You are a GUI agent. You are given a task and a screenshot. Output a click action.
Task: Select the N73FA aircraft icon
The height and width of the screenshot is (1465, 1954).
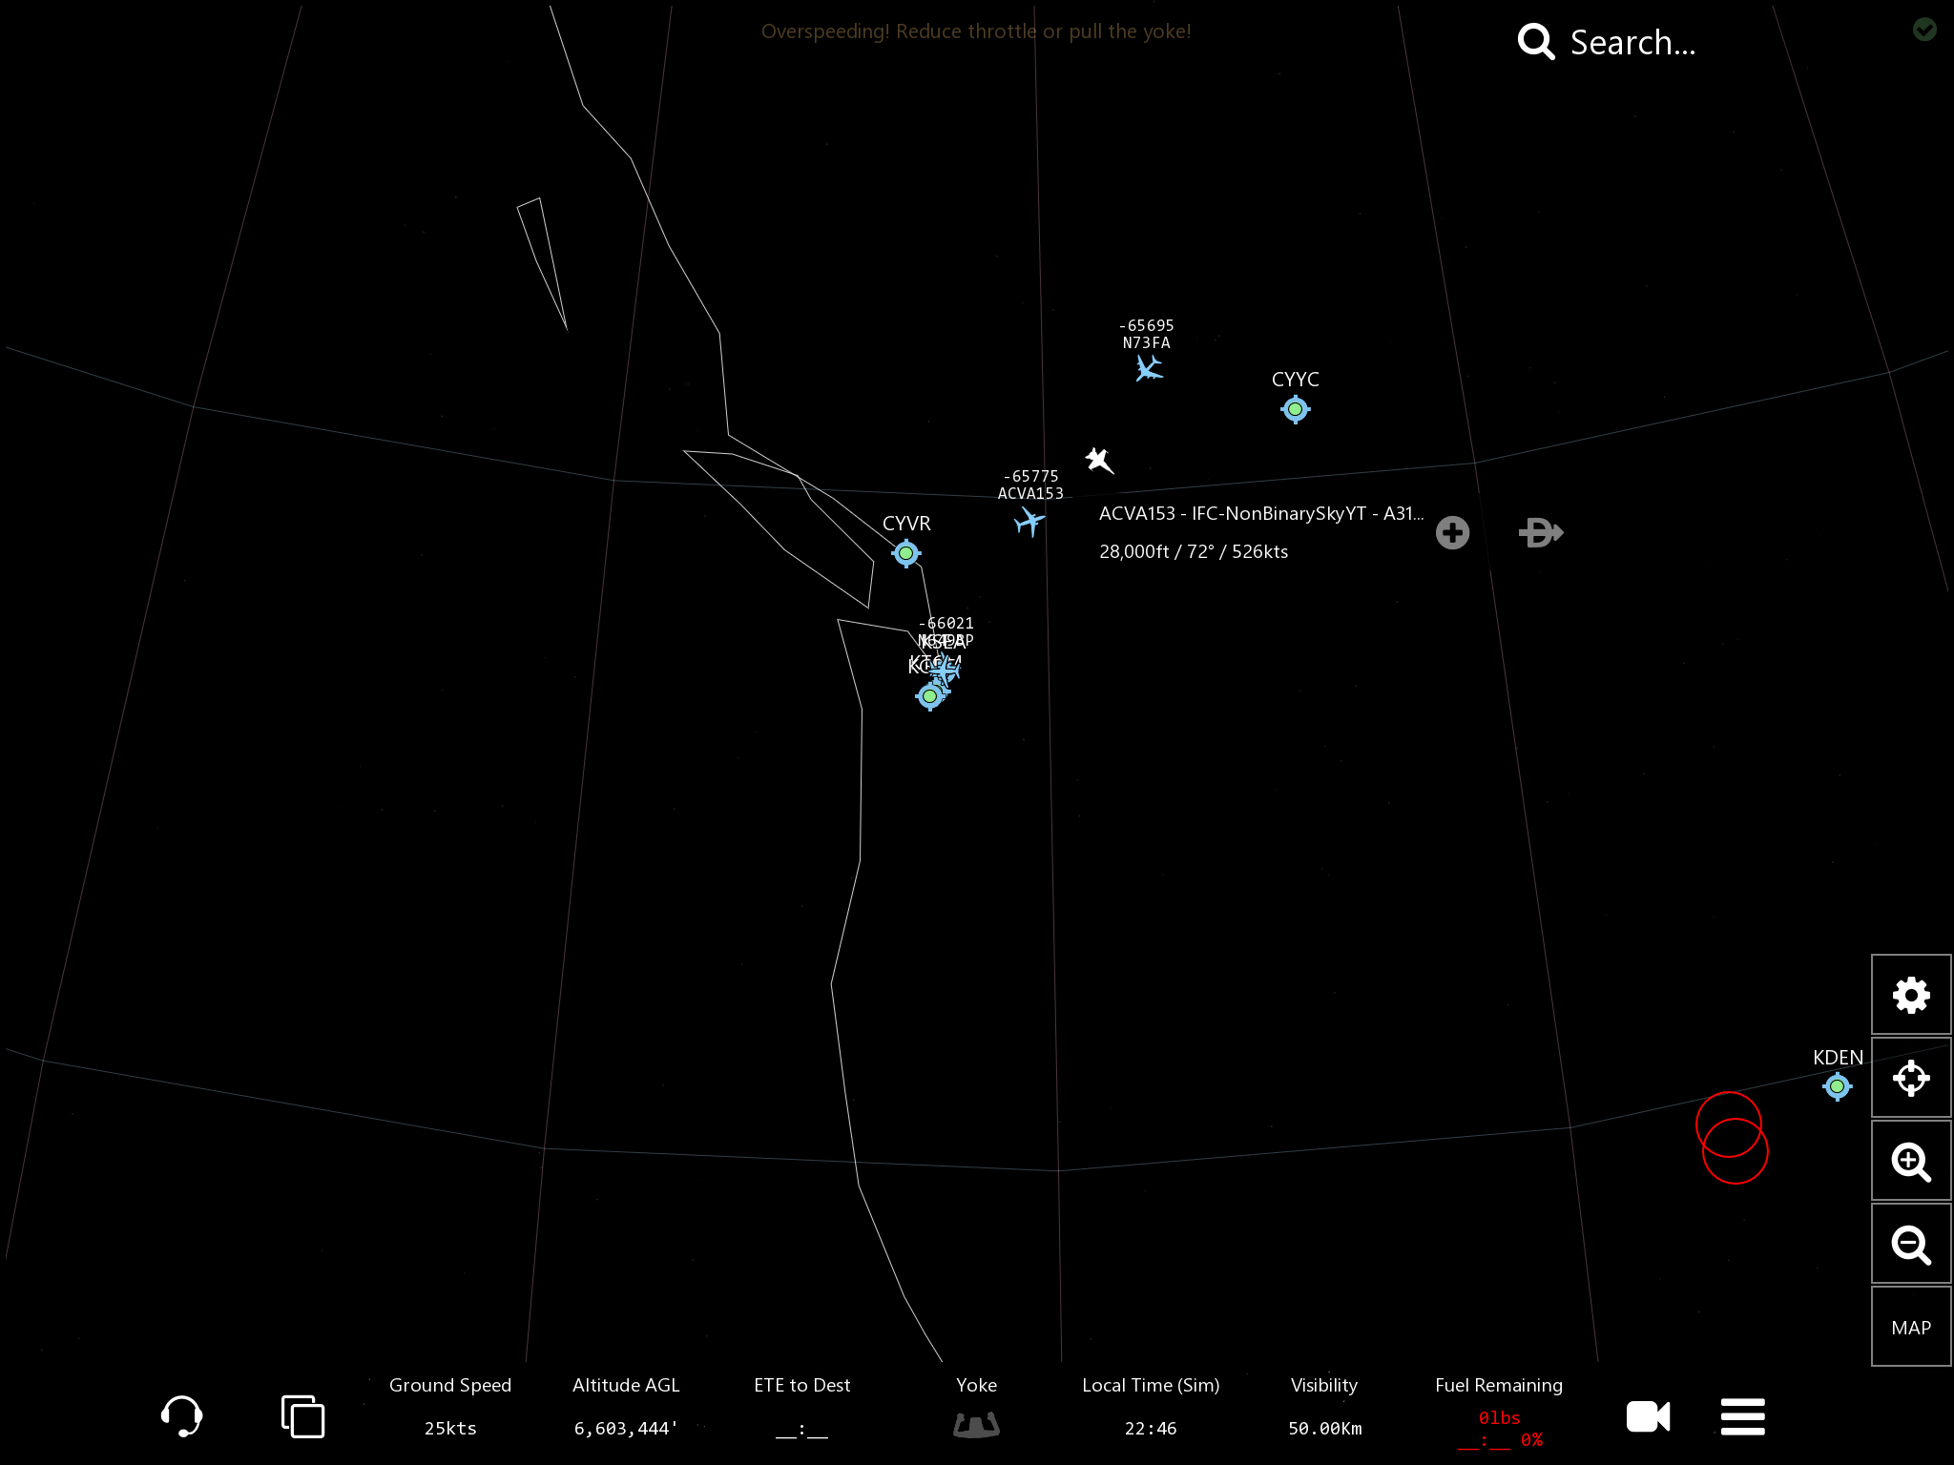(1149, 368)
